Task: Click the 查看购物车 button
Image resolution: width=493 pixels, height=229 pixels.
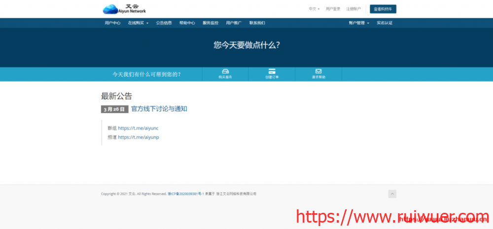Action: point(383,9)
